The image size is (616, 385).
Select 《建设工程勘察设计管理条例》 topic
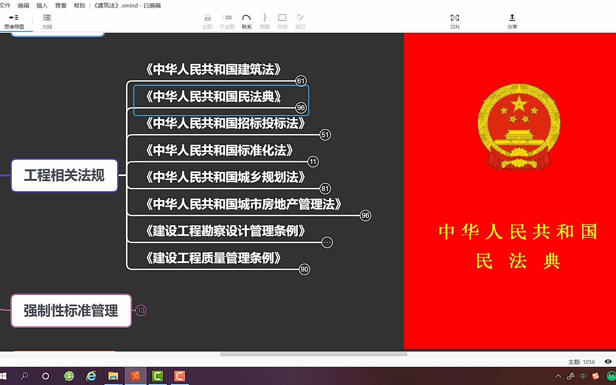(x=226, y=231)
